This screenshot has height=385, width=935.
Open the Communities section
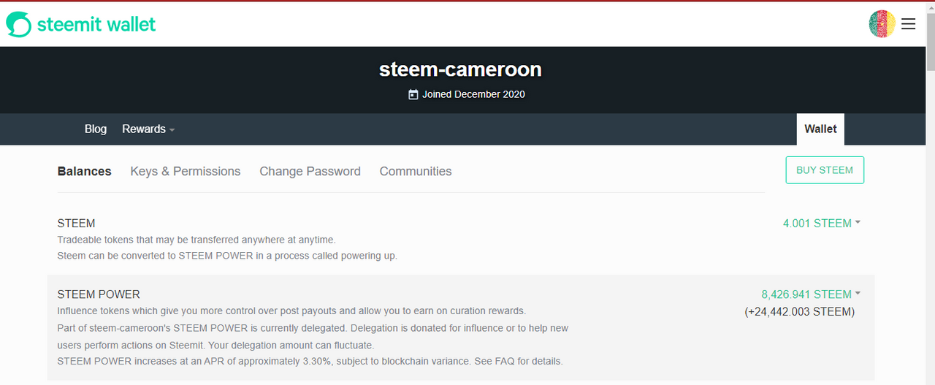tap(416, 172)
